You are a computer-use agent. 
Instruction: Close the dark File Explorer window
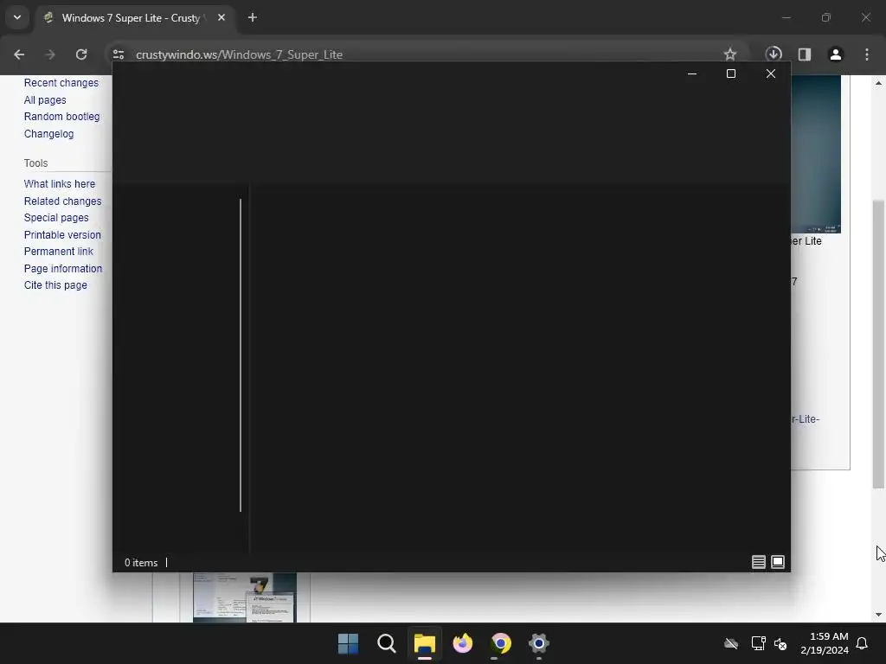[x=771, y=74]
